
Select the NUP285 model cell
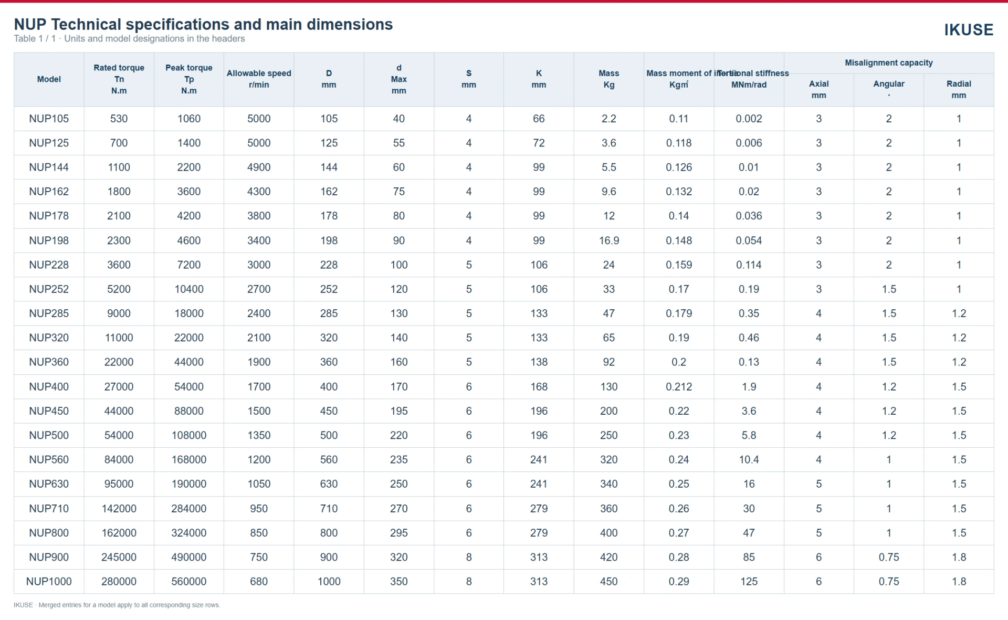click(x=49, y=313)
